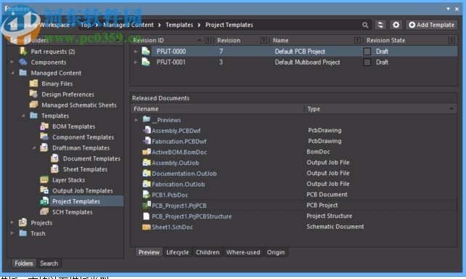Viewport: 466px width, 279px height.
Task: Click the Sheet Templates icon
Action: click(55, 169)
